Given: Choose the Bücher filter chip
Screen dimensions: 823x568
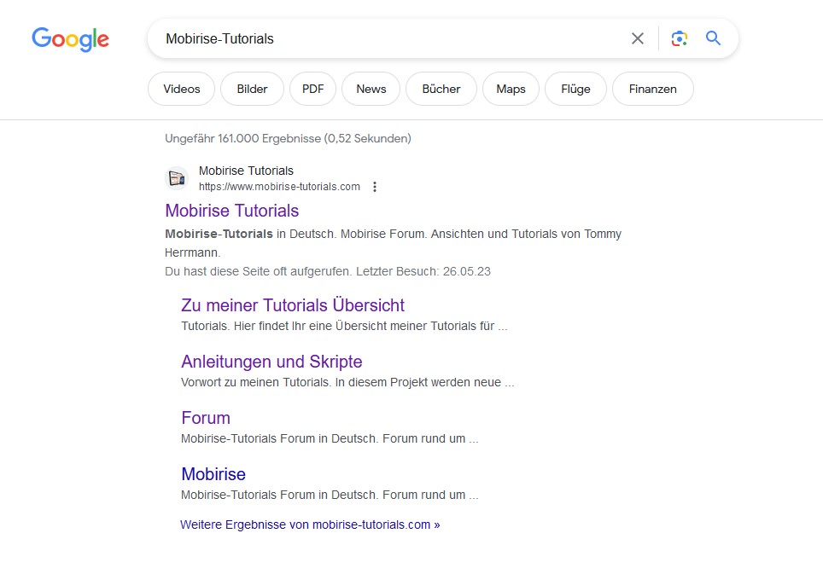Looking at the screenshot, I should tap(441, 89).
